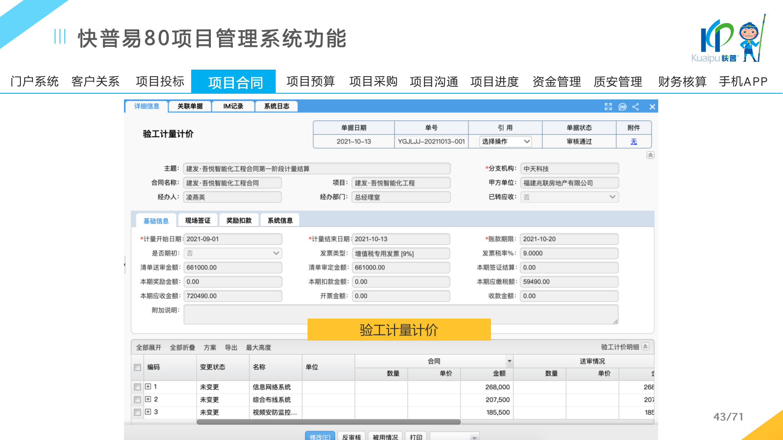This screenshot has height=440, width=783.
Task: Click the table's horizontal scrollbar
Action: click(x=328, y=422)
